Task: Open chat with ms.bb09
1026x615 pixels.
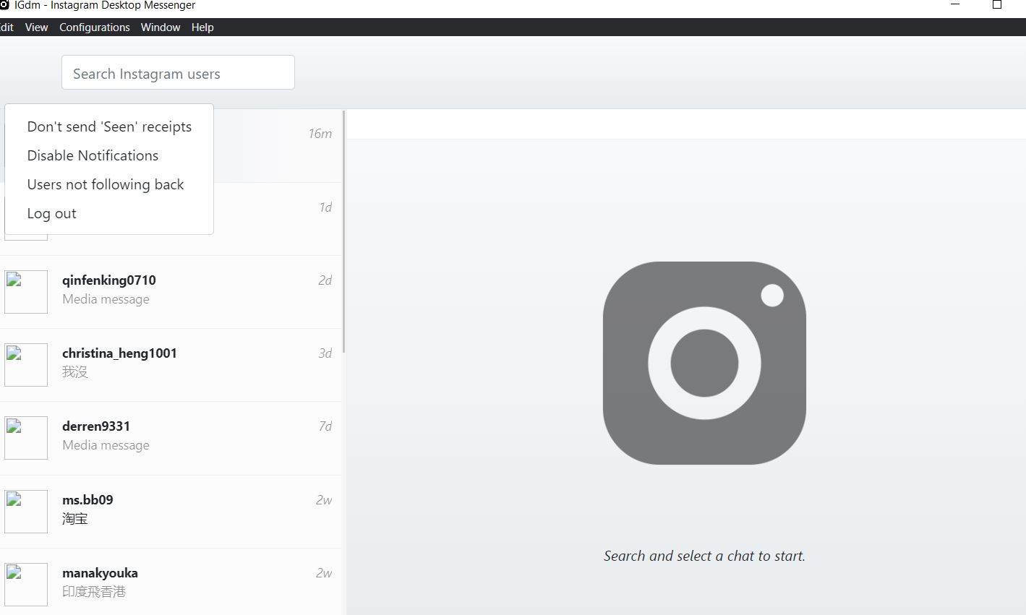Action: [x=171, y=512]
